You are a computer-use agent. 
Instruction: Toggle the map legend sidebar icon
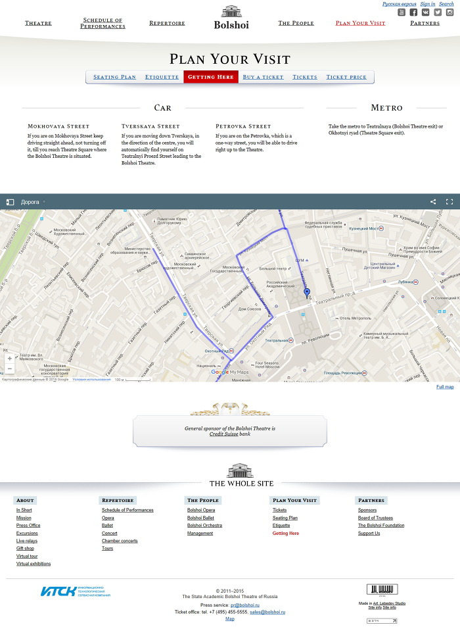point(10,202)
